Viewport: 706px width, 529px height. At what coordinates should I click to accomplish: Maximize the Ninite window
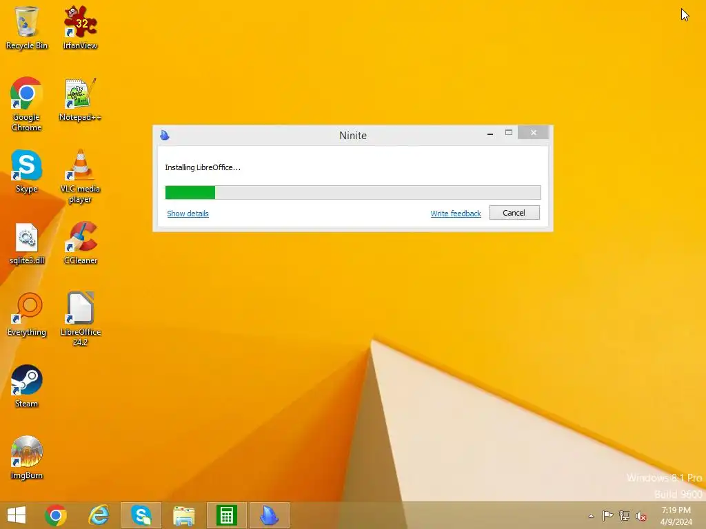pos(509,133)
